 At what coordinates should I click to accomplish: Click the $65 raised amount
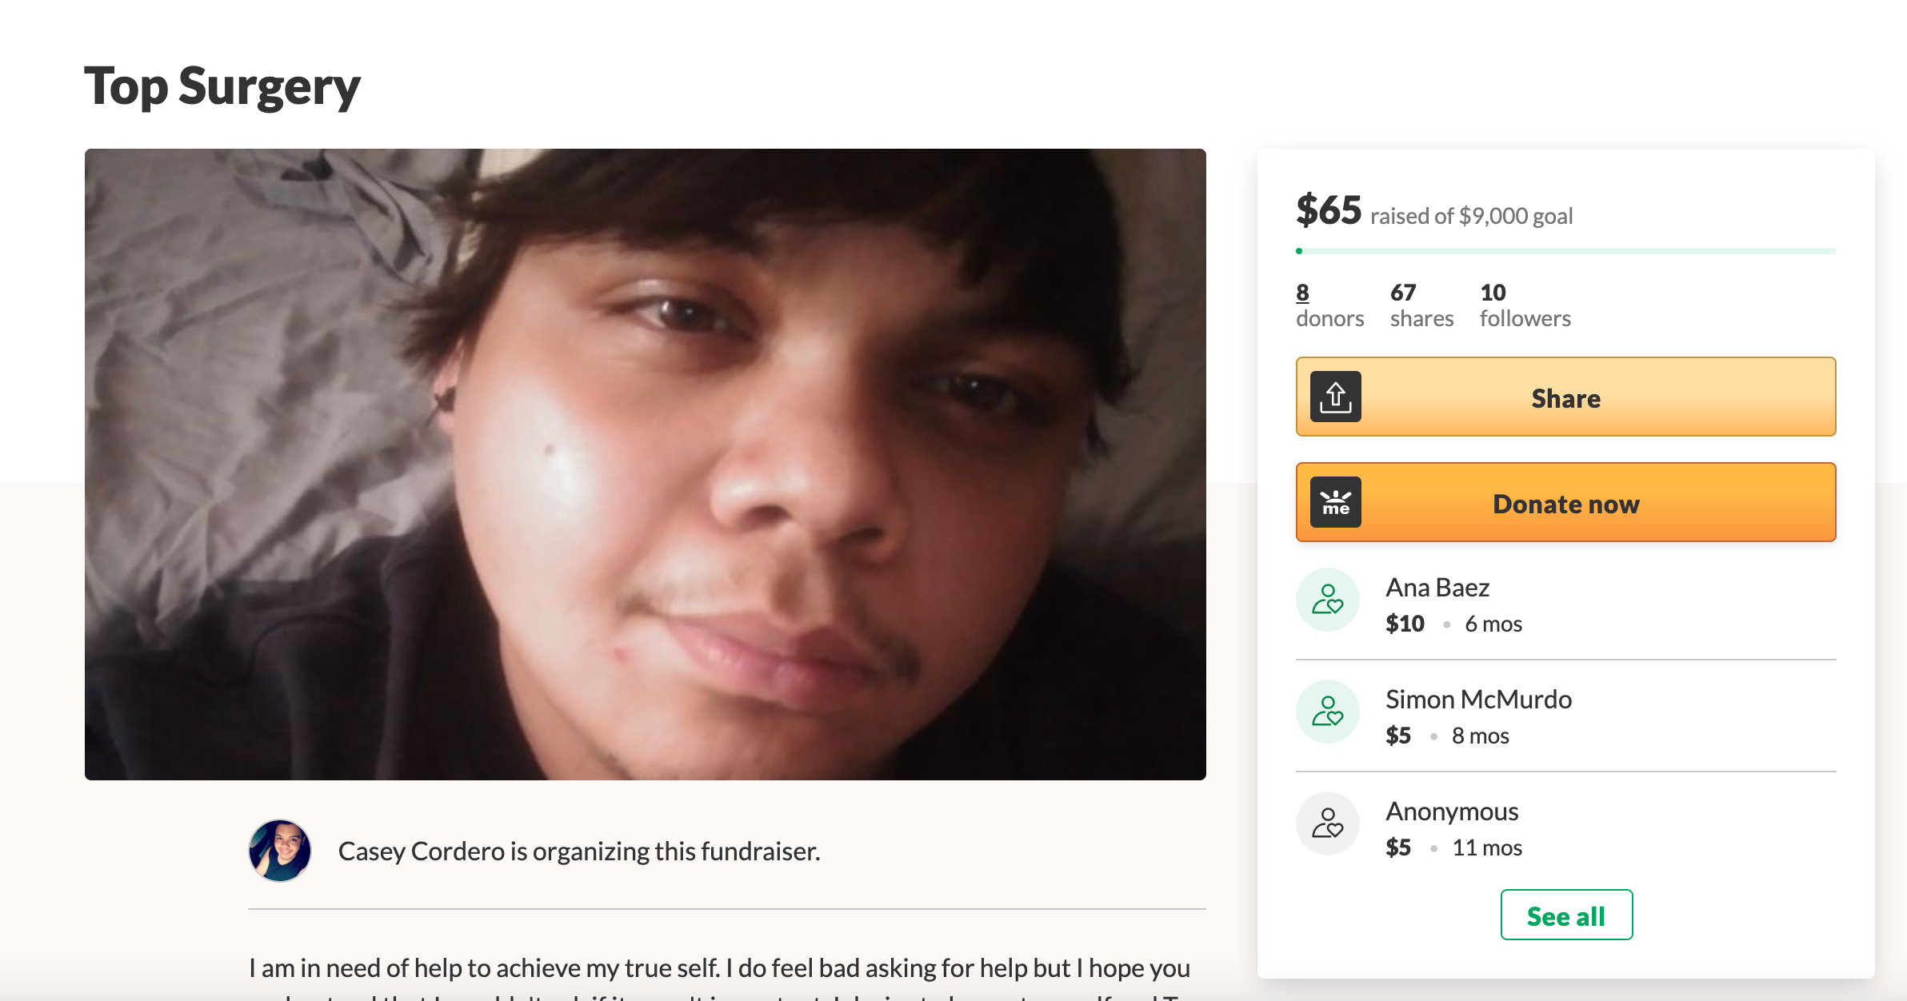click(x=1329, y=210)
